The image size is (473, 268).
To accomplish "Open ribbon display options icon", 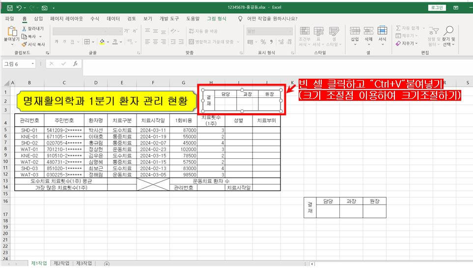I will 456,7.
